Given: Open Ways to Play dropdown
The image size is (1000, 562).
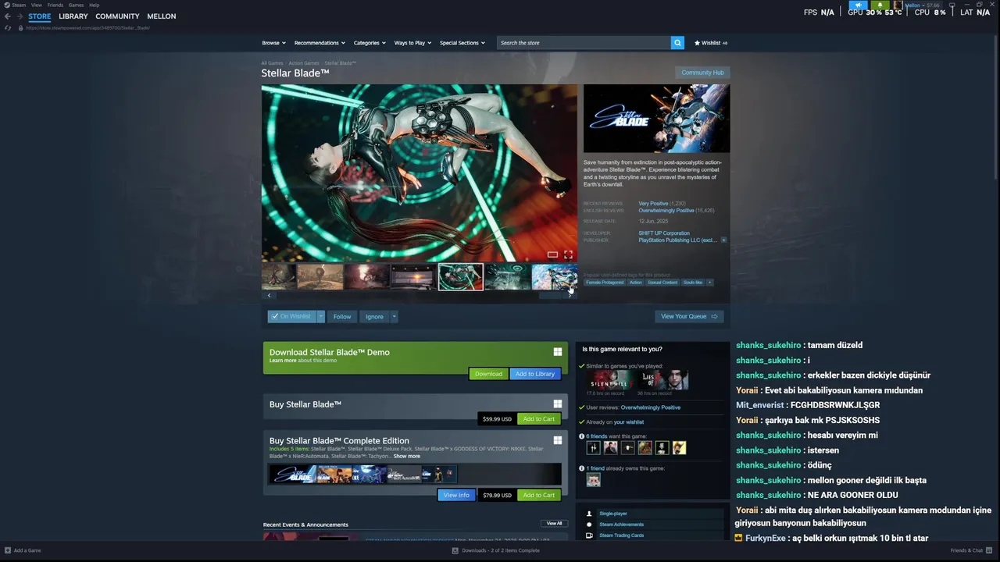Looking at the screenshot, I should point(412,43).
